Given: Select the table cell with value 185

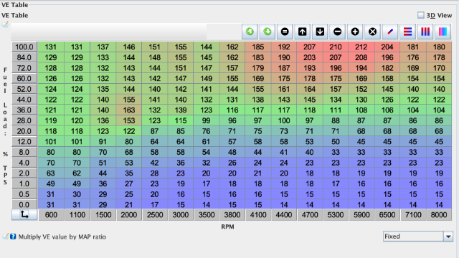Looking at the screenshot, I should point(258,47).
